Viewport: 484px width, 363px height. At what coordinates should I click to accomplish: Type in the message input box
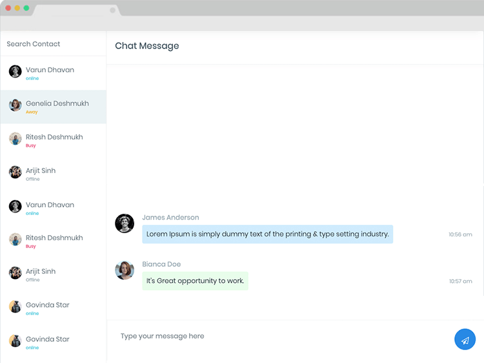click(x=277, y=337)
